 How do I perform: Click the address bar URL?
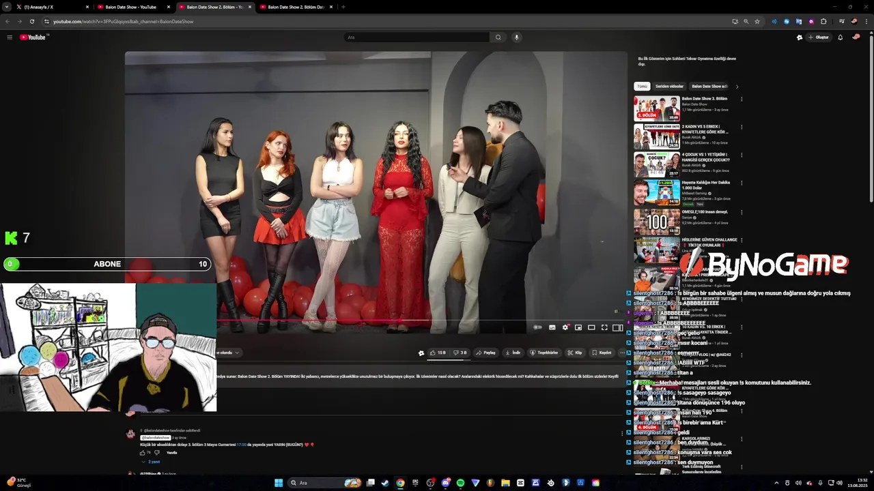pyautogui.click(x=124, y=21)
